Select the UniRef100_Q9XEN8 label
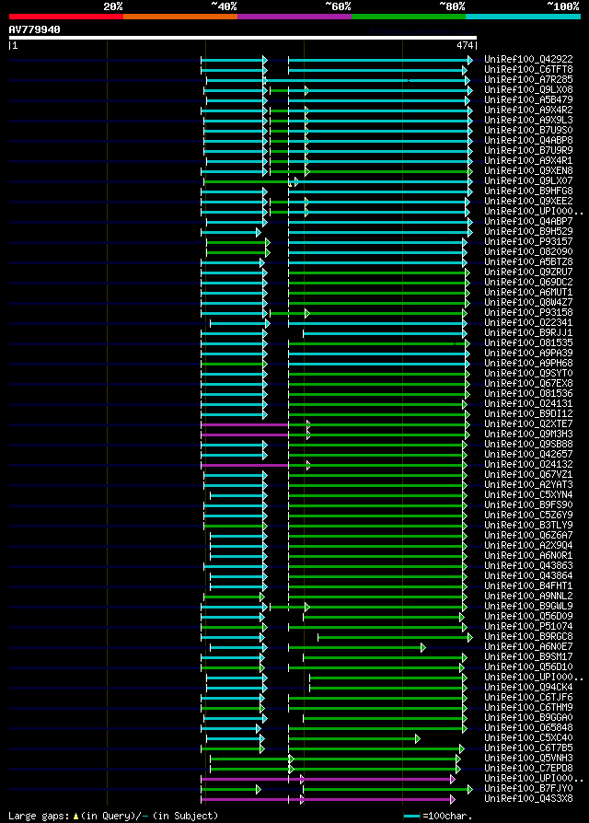The height and width of the screenshot is (823, 589). (528, 171)
